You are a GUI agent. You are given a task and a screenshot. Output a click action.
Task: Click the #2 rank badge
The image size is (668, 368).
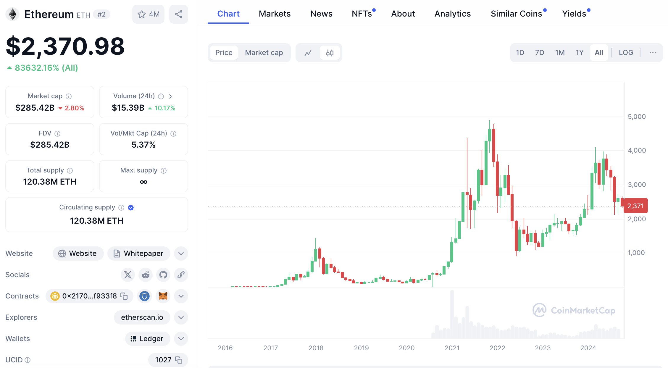click(101, 14)
